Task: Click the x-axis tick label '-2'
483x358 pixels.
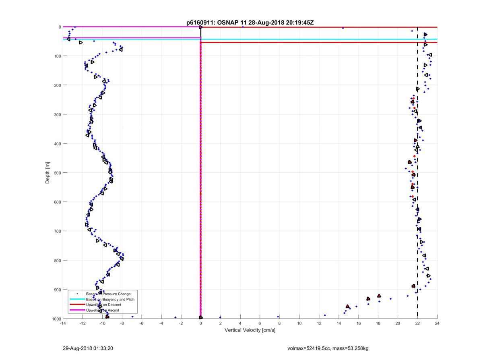Action: tap(181, 323)
